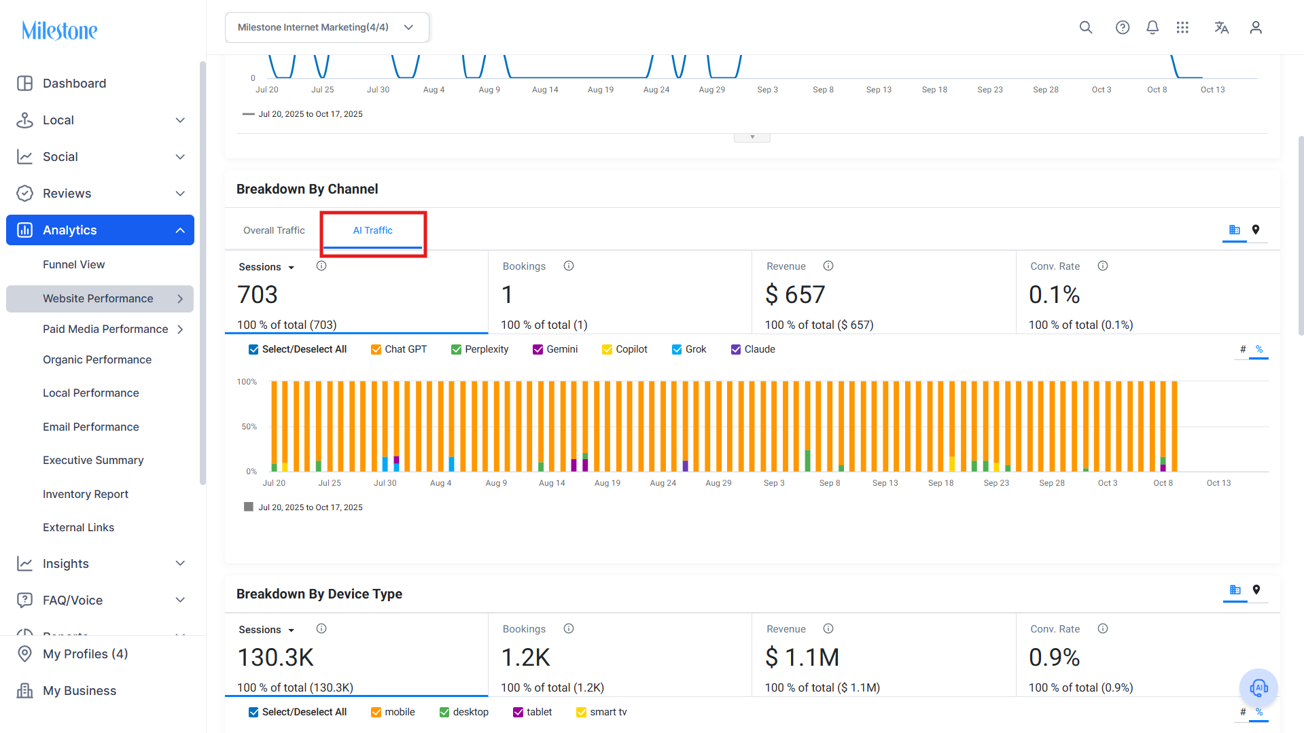This screenshot has height=733, width=1304.
Task: Expand the Local sidebar menu
Action: pos(100,120)
